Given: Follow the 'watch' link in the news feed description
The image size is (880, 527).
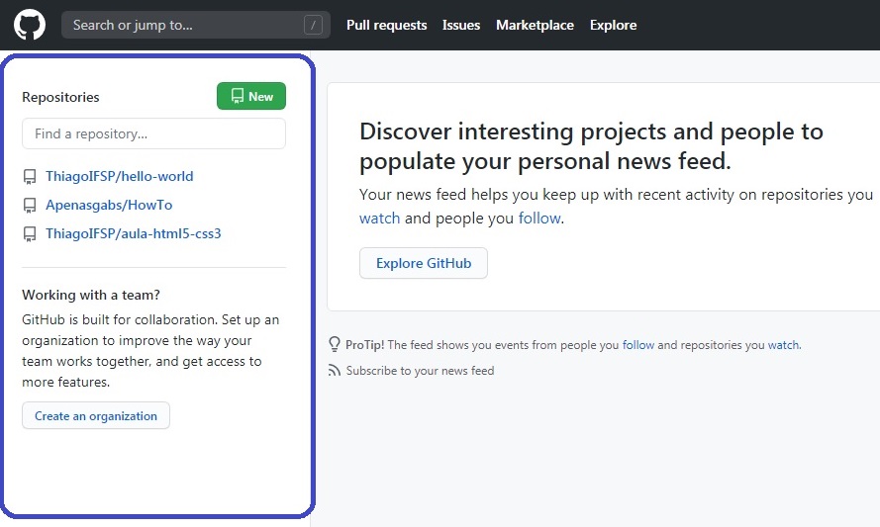Looking at the screenshot, I should click(x=380, y=219).
